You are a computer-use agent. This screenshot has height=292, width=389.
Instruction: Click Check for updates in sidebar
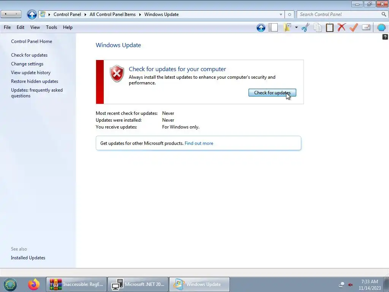29,55
